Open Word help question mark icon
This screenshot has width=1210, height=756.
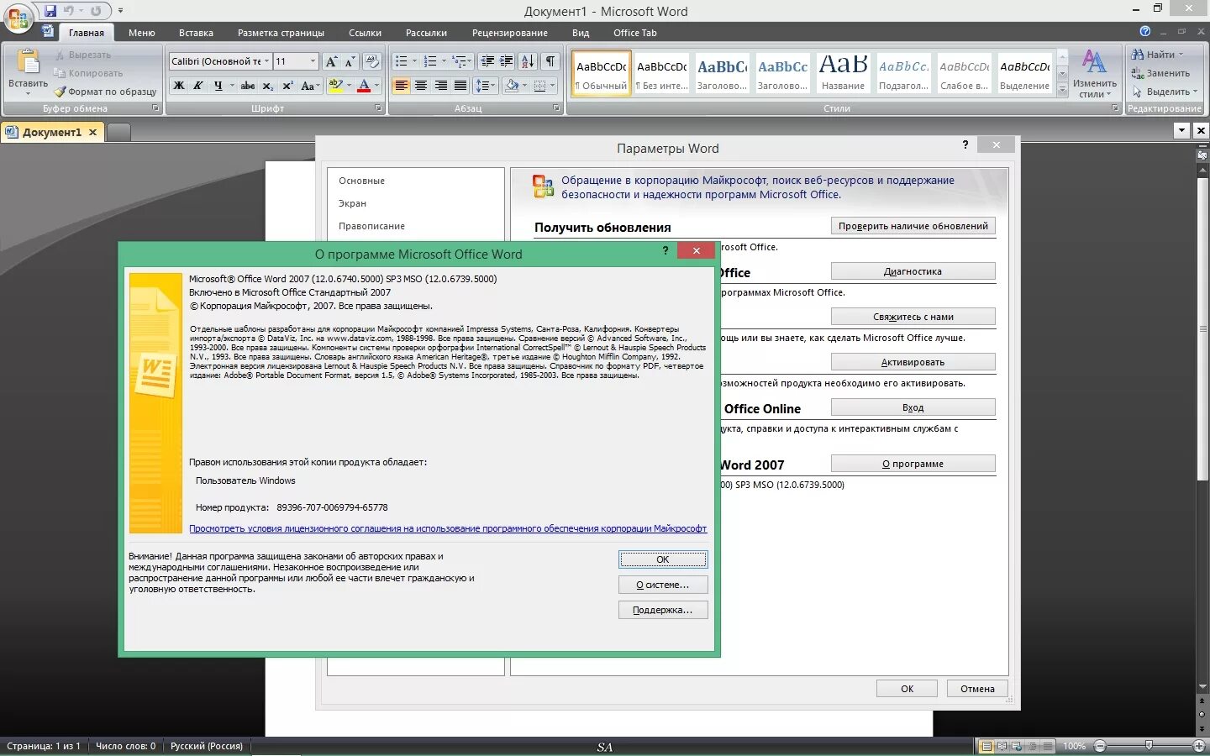1145,31
